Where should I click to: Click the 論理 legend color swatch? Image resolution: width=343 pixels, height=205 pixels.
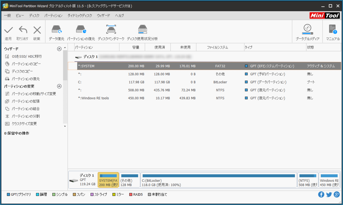coord(38,194)
